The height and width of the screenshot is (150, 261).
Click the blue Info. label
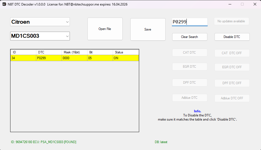coord(197,111)
